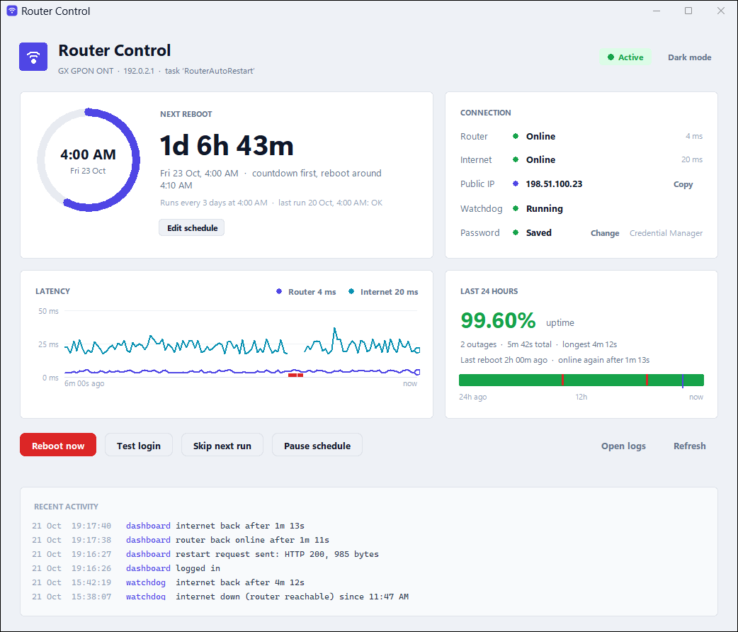Toggle Dark mode
This screenshot has height=632, width=738.
pos(690,57)
